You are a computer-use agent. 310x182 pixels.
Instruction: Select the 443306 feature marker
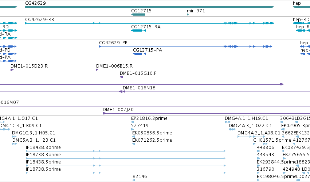point(258,151)
